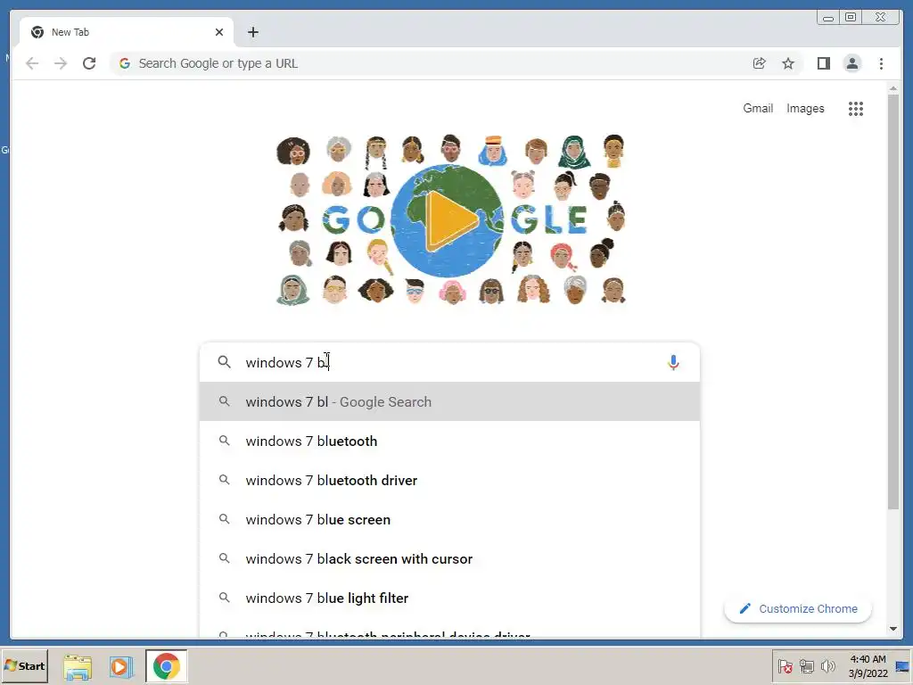Select 'windows 7 bl - Google Search' suggestion
Viewport: 913px width, 685px height.
click(x=449, y=402)
